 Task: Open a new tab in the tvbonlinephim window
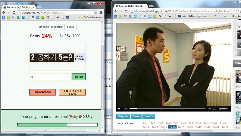coord(151,6)
